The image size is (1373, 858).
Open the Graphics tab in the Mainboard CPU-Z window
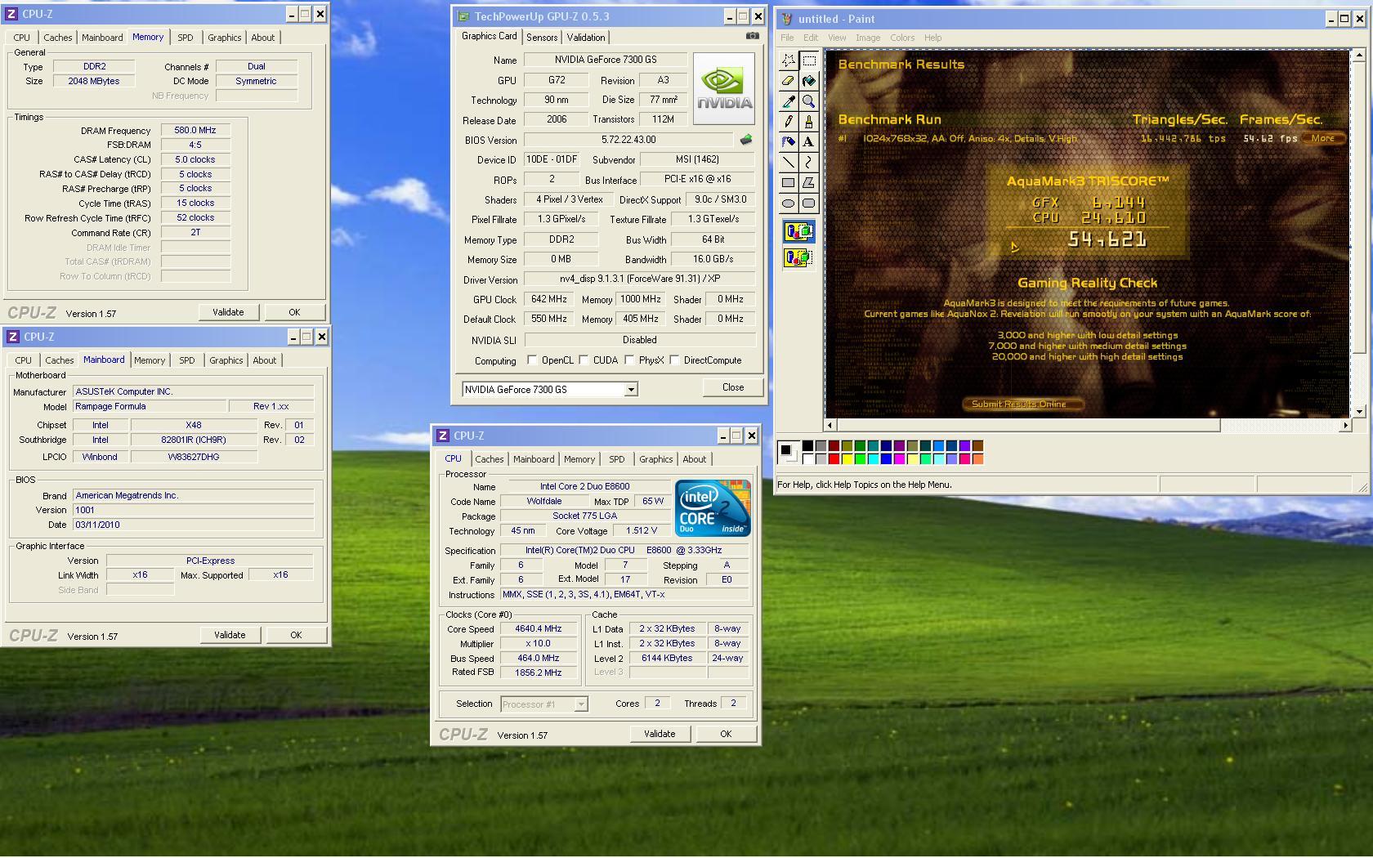(x=226, y=360)
